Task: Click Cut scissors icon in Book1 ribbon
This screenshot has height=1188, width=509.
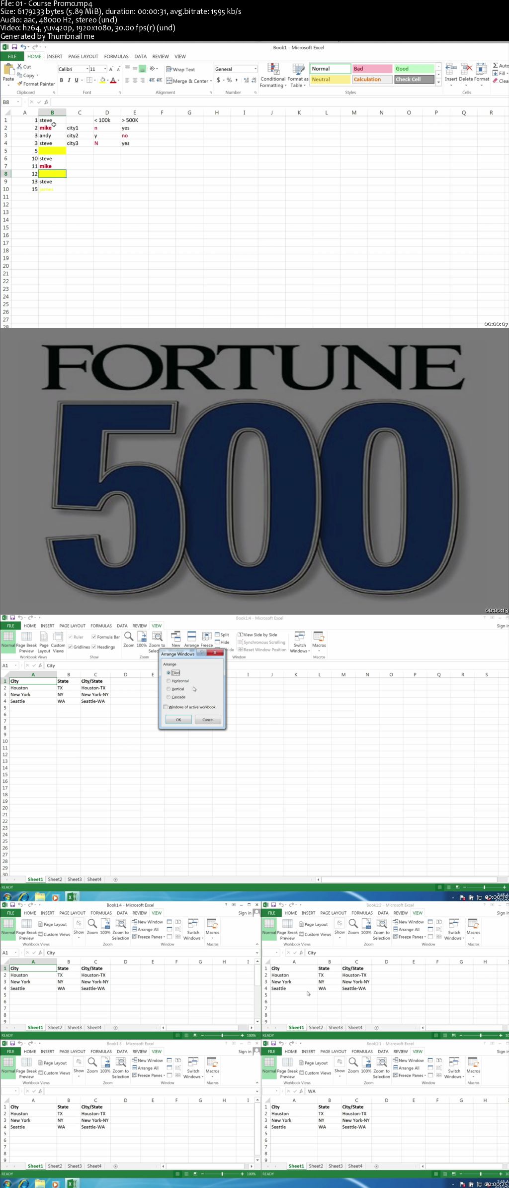Action: pyautogui.click(x=19, y=66)
